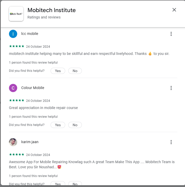The width and height of the screenshot is (185, 187).
Task: Close the ratings and reviews dialog
Action: pyautogui.click(x=174, y=10)
